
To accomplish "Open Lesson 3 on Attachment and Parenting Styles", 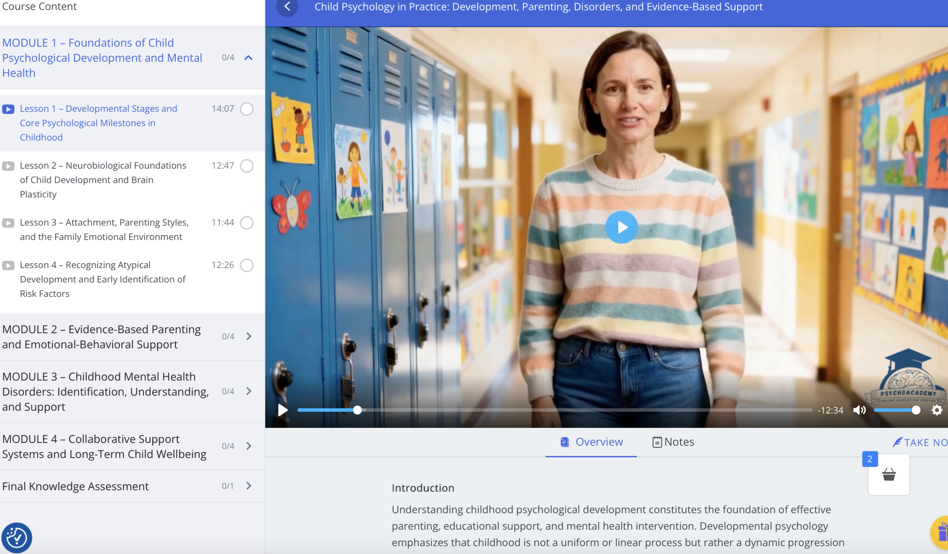I will pyautogui.click(x=104, y=230).
